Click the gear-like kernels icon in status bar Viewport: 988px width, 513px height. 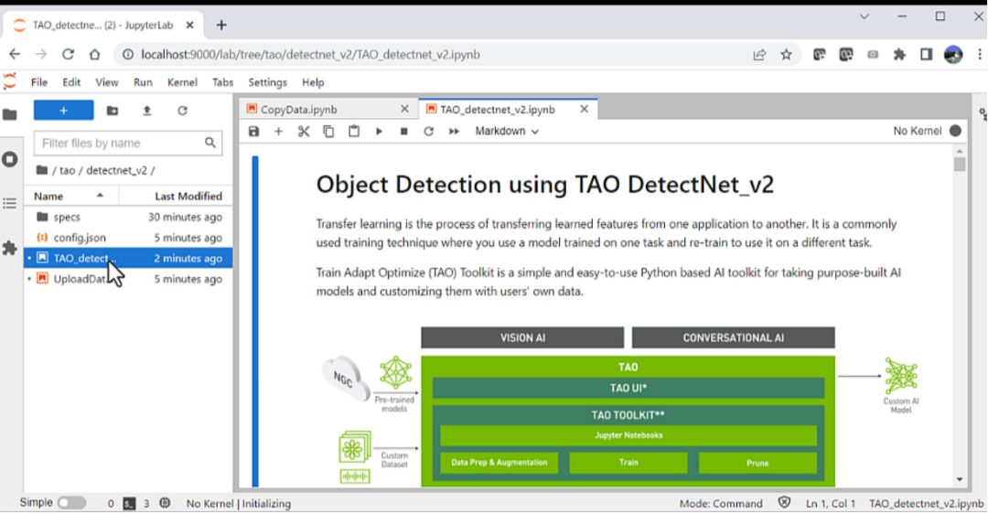coord(165,503)
